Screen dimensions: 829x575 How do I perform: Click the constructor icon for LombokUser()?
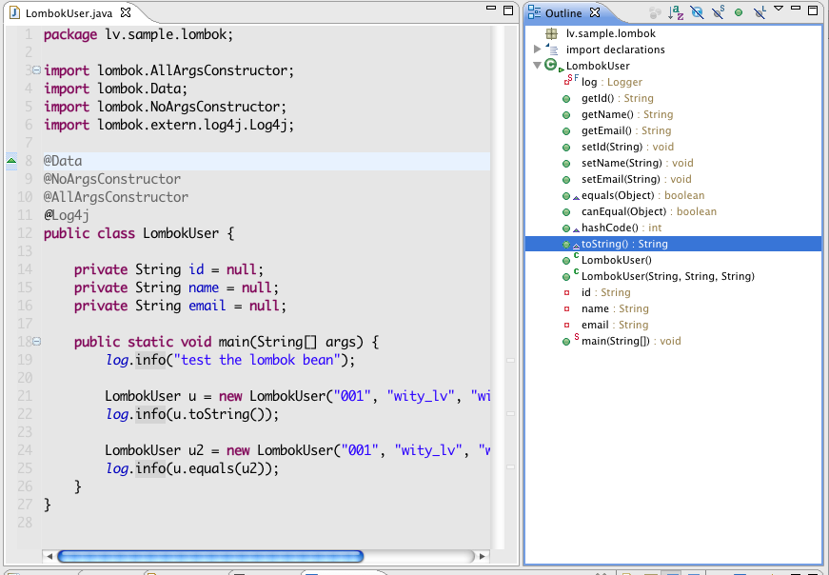(567, 260)
